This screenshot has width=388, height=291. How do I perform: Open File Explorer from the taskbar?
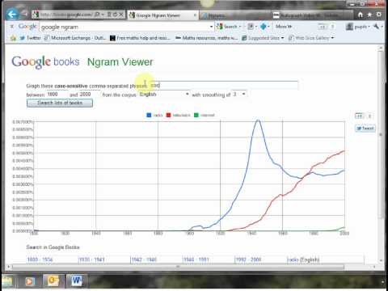pos(7,281)
